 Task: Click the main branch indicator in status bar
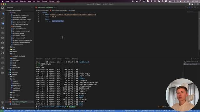[7, 111]
